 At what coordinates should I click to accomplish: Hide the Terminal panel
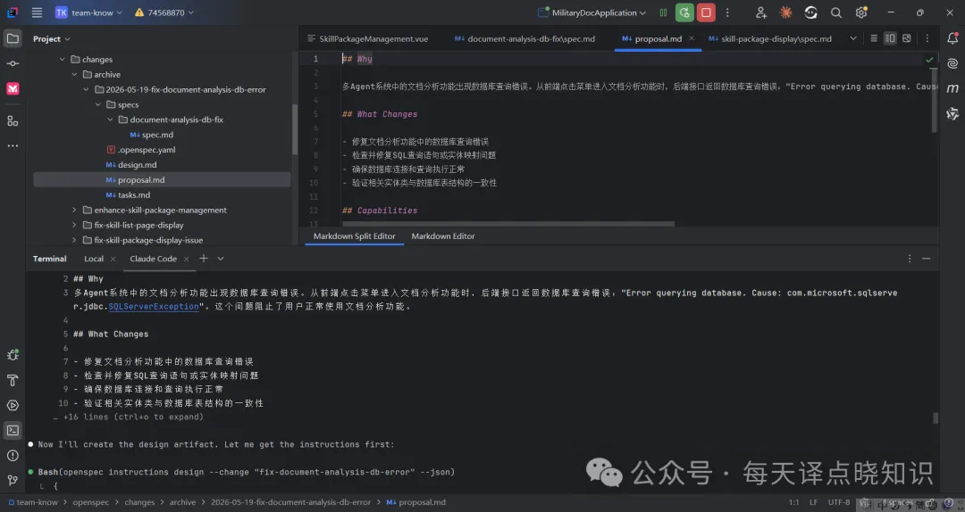coord(927,259)
